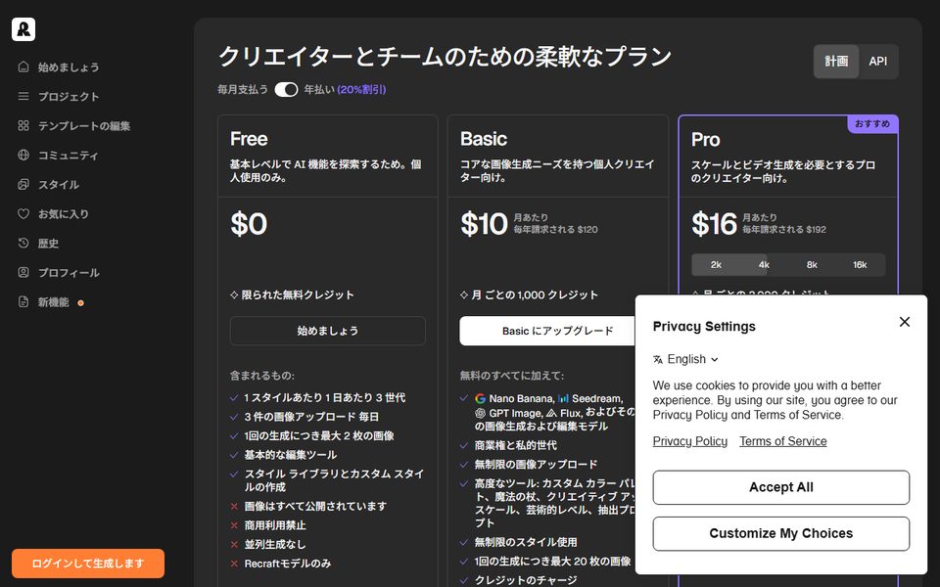Viewport: 940px width, 587px height.
Task: Select the 2k credits option
Action: tap(716, 265)
